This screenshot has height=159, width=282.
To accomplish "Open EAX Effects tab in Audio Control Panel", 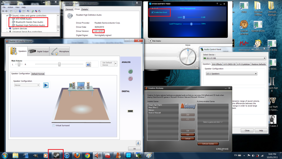I will [x=217, y=64].
